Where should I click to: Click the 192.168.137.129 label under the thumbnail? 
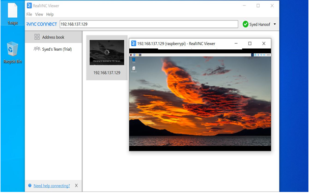click(x=107, y=73)
